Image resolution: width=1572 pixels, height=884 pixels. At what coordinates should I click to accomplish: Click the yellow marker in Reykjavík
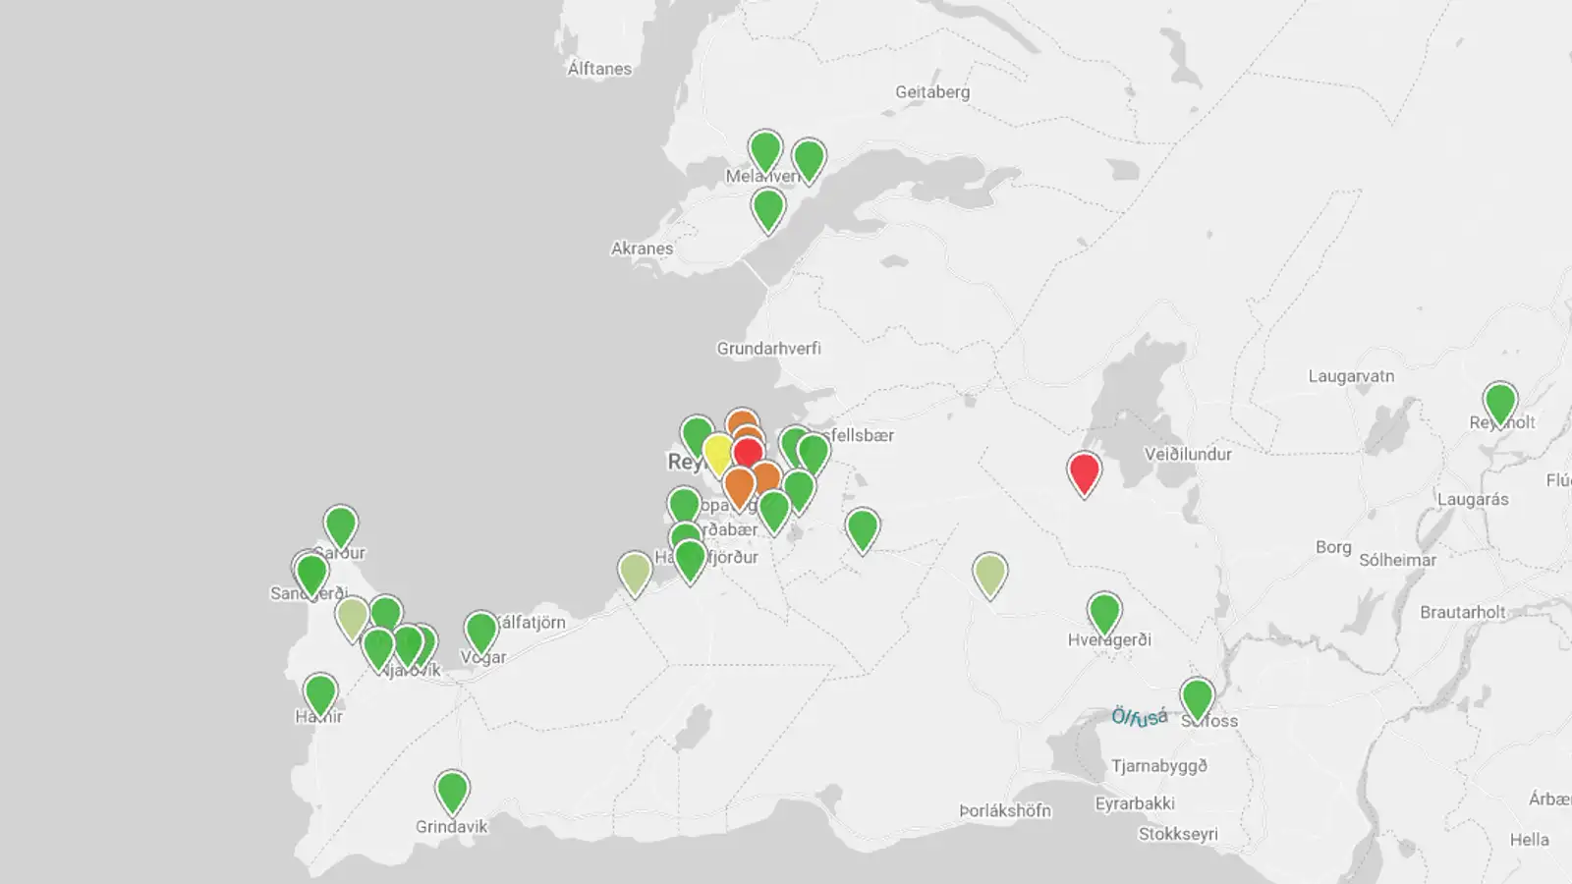click(718, 454)
